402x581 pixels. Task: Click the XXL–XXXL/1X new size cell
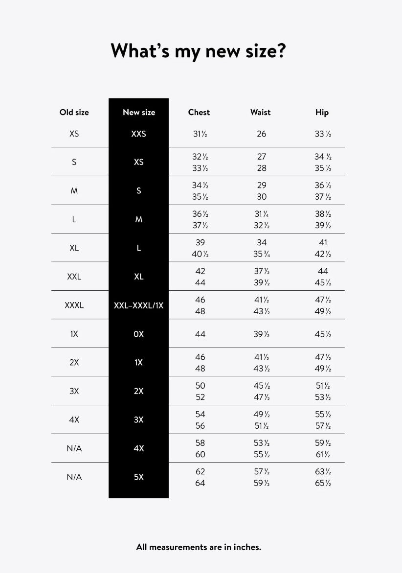139,305
